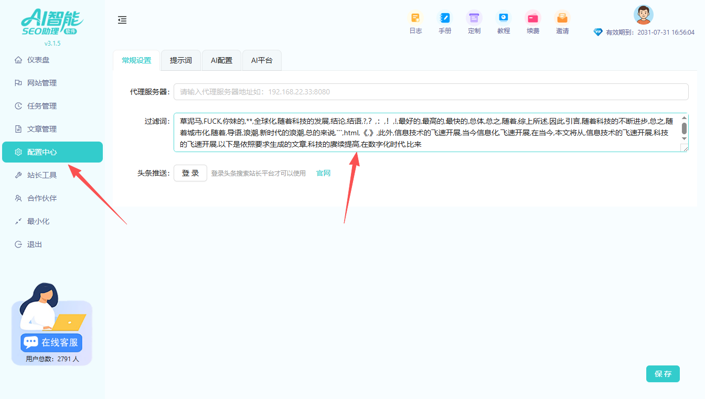Viewport: 705px width, 399px height.
Task: Open the AI平台 tab
Action: 261,60
